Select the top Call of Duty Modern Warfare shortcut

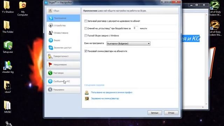215,8
